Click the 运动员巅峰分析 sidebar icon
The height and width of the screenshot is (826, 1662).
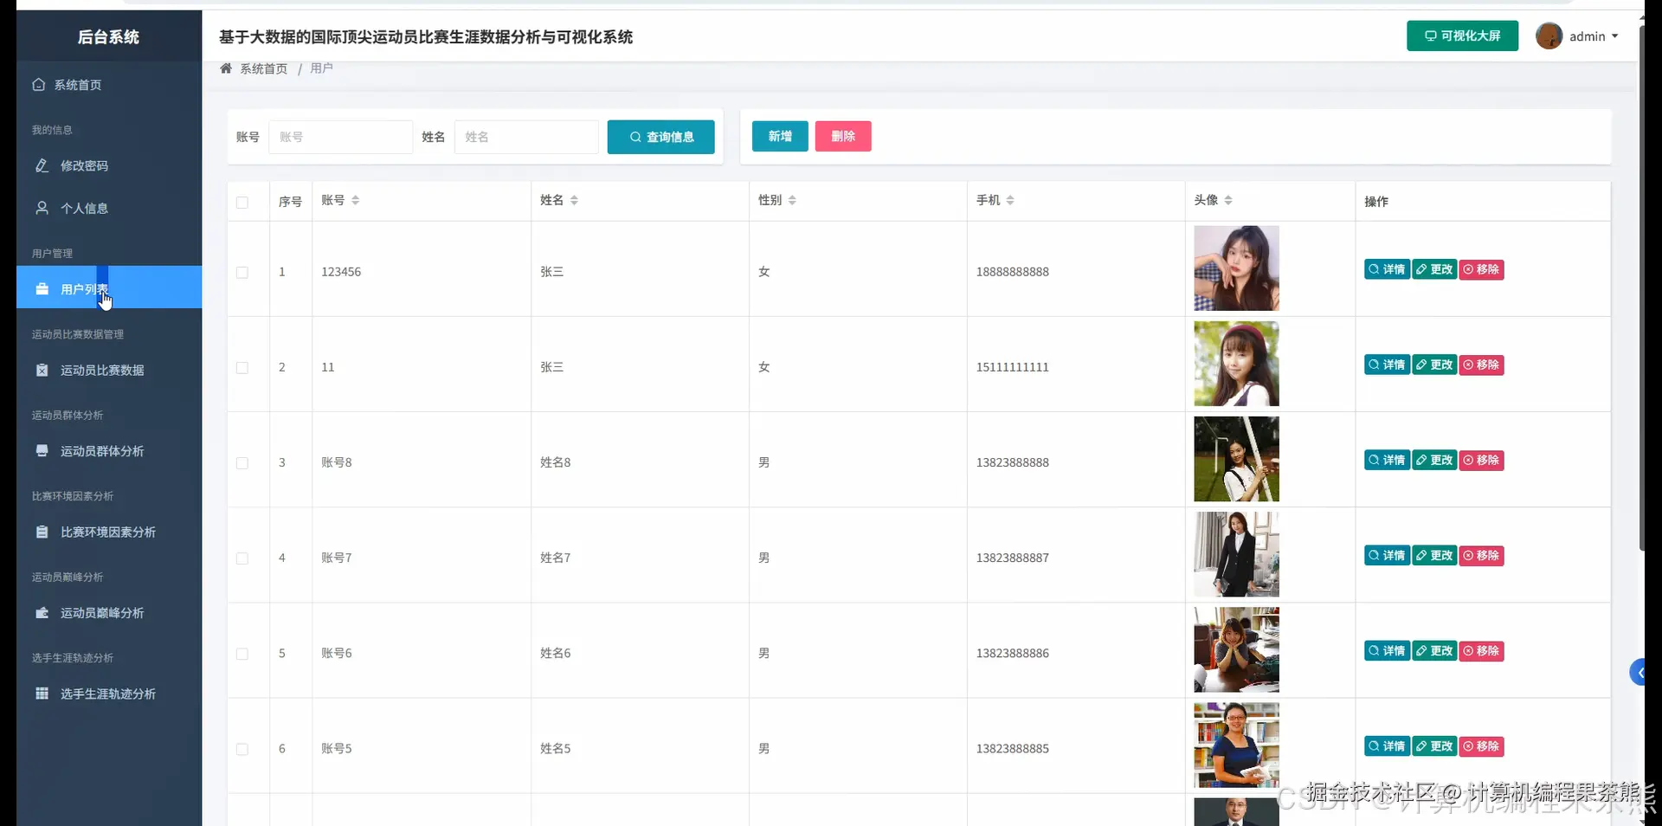coord(42,612)
